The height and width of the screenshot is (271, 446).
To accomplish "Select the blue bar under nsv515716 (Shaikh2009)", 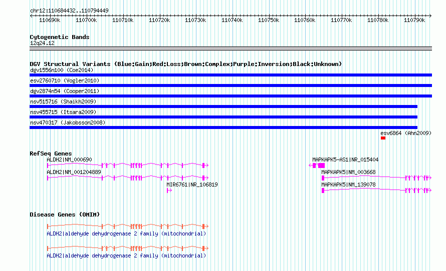I will pyautogui.click(x=224, y=106).
